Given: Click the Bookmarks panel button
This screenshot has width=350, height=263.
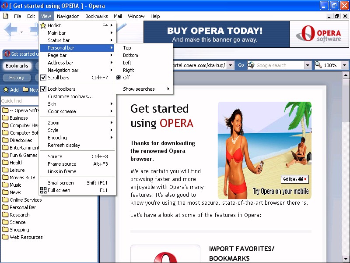Looking at the screenshot, I should pyautogui.click(x=17, y=66).
